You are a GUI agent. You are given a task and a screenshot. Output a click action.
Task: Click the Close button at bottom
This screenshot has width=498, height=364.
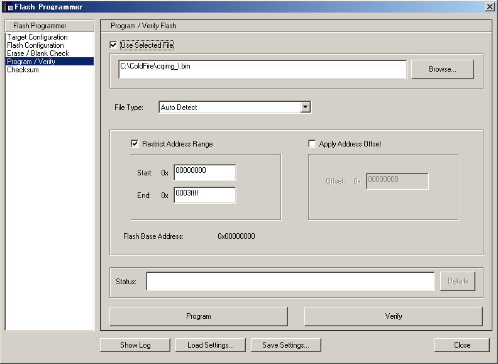(462, 345)
